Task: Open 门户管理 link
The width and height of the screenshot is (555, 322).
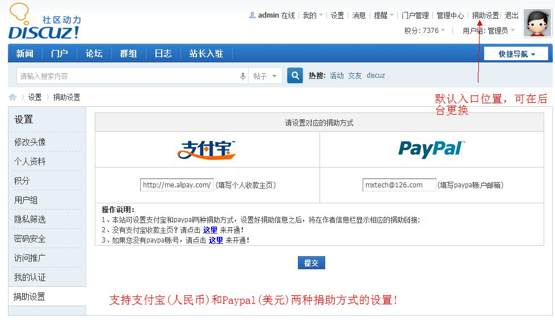Action: point(415,15)
